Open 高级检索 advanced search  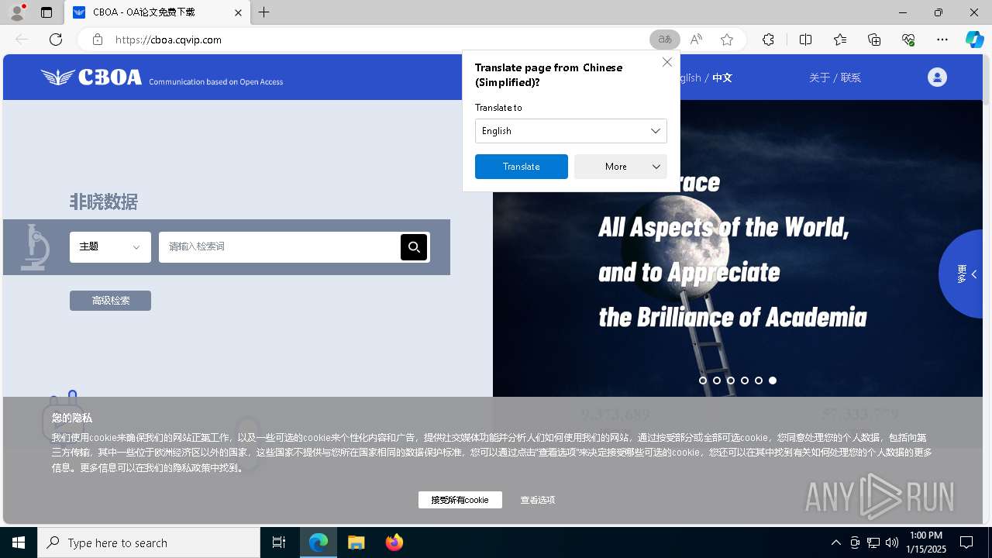(x=110, y=301)
